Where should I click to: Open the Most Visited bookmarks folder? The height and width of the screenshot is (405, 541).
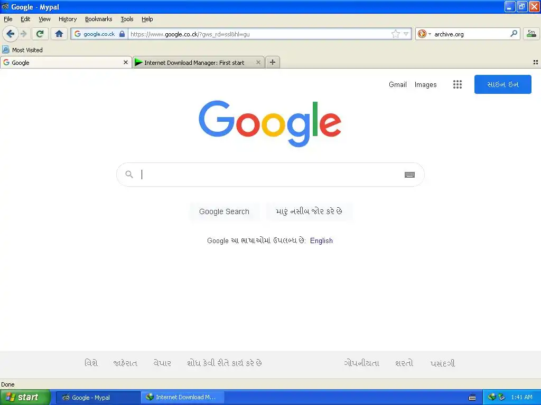pyautogui.click(x=22, y=50)
